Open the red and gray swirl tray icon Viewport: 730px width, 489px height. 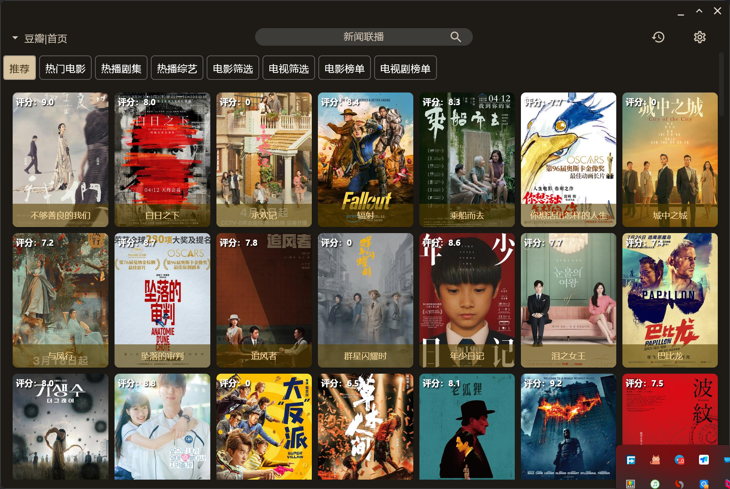click(679, 484)
